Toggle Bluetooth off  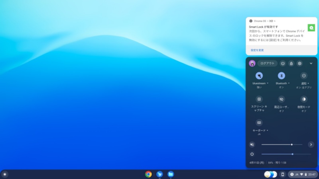coord(282,76)
